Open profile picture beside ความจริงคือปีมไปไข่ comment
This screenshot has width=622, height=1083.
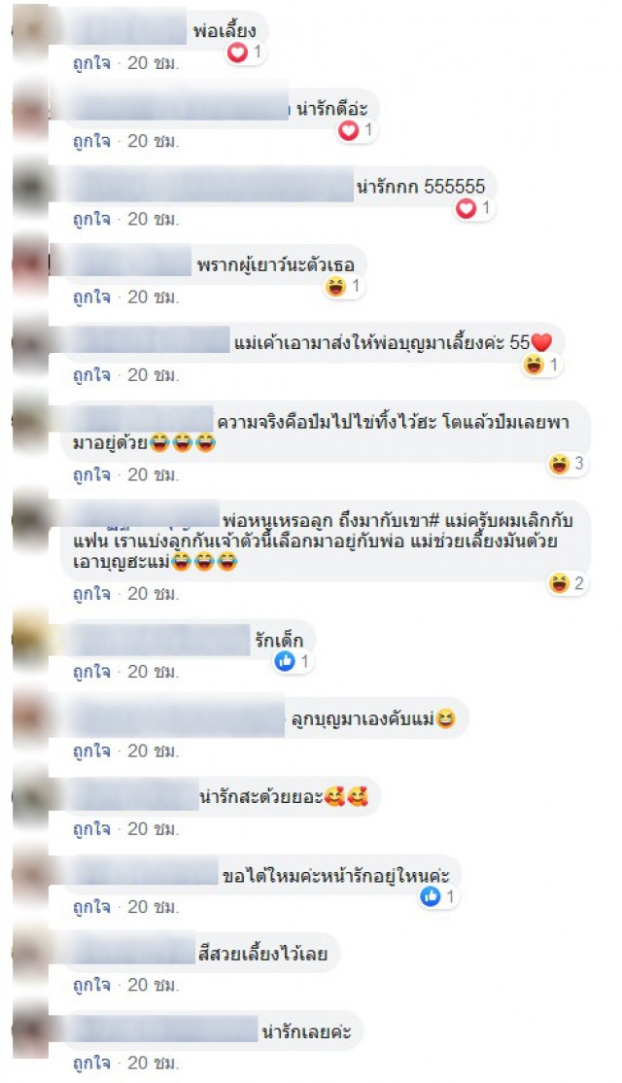31,422
